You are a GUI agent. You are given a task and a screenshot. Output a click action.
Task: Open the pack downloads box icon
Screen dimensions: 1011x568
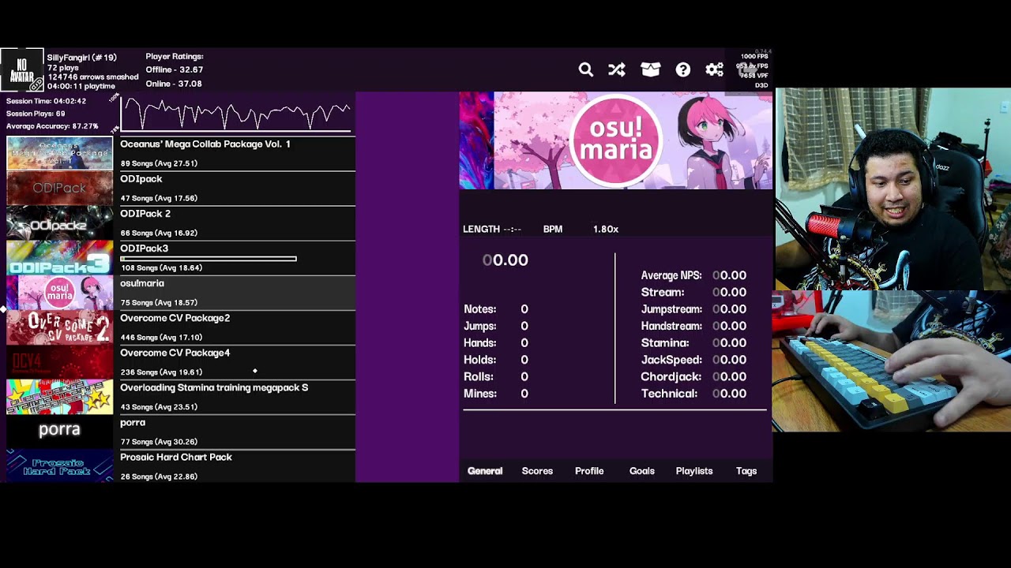coord(650,69)
